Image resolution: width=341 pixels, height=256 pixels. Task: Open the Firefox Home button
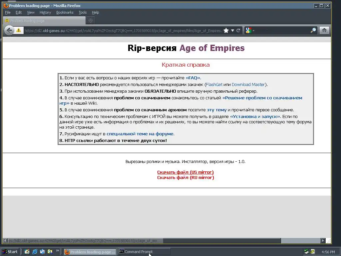tap(324, 30)
